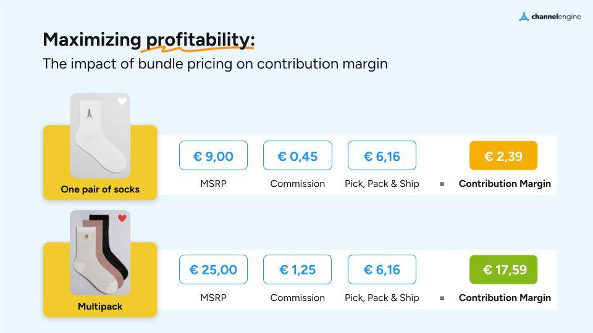Viewport: 593px width, 333px height.
Task: Click the One pair of socks label
Action: click(100, 189)
